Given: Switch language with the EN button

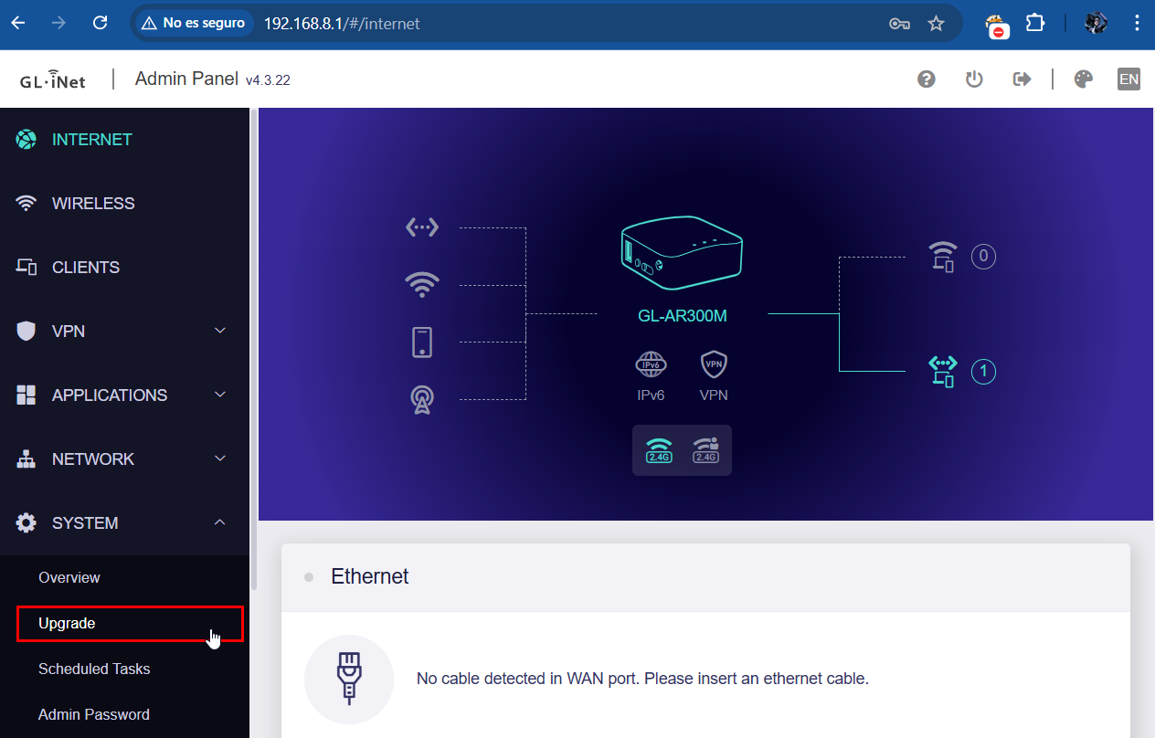Looking at the screenshot, I should (1129, 79).
